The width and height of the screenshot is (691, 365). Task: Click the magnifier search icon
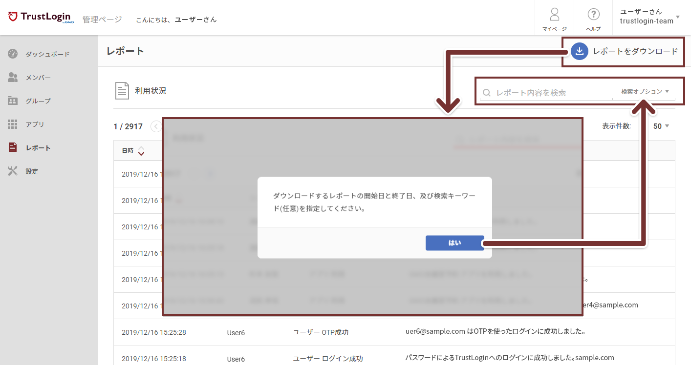click(487, 93)
